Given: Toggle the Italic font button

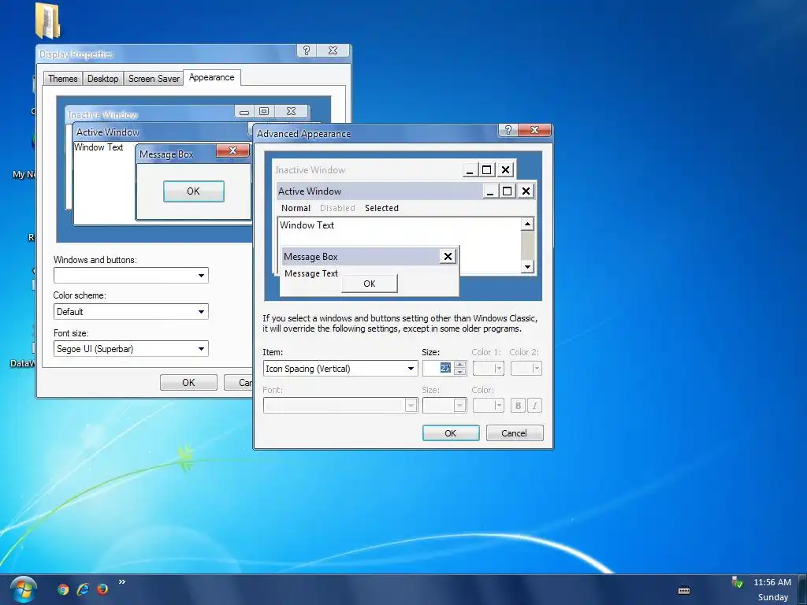Looking at the screenshot, I should click(535, 406).
